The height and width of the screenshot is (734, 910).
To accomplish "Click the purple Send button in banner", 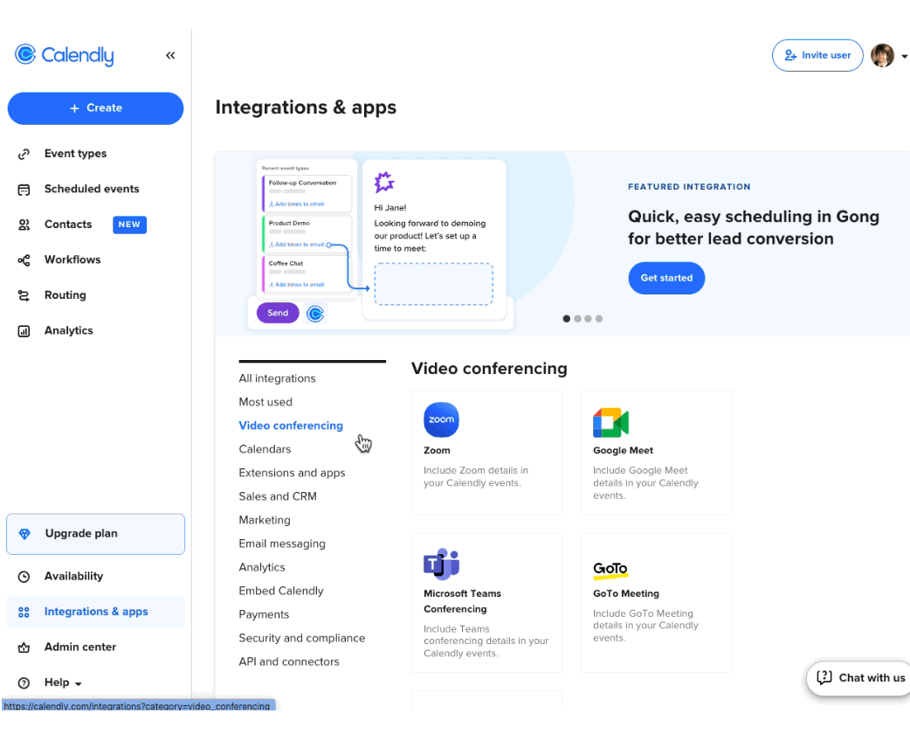I will [278, 313].
